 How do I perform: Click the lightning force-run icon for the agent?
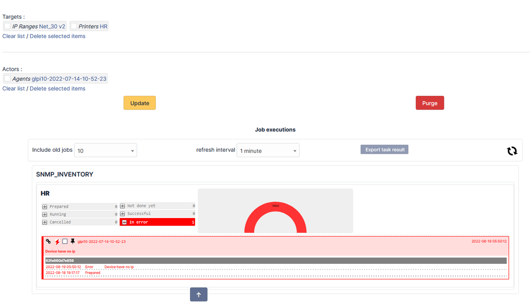tap(57, 241)
